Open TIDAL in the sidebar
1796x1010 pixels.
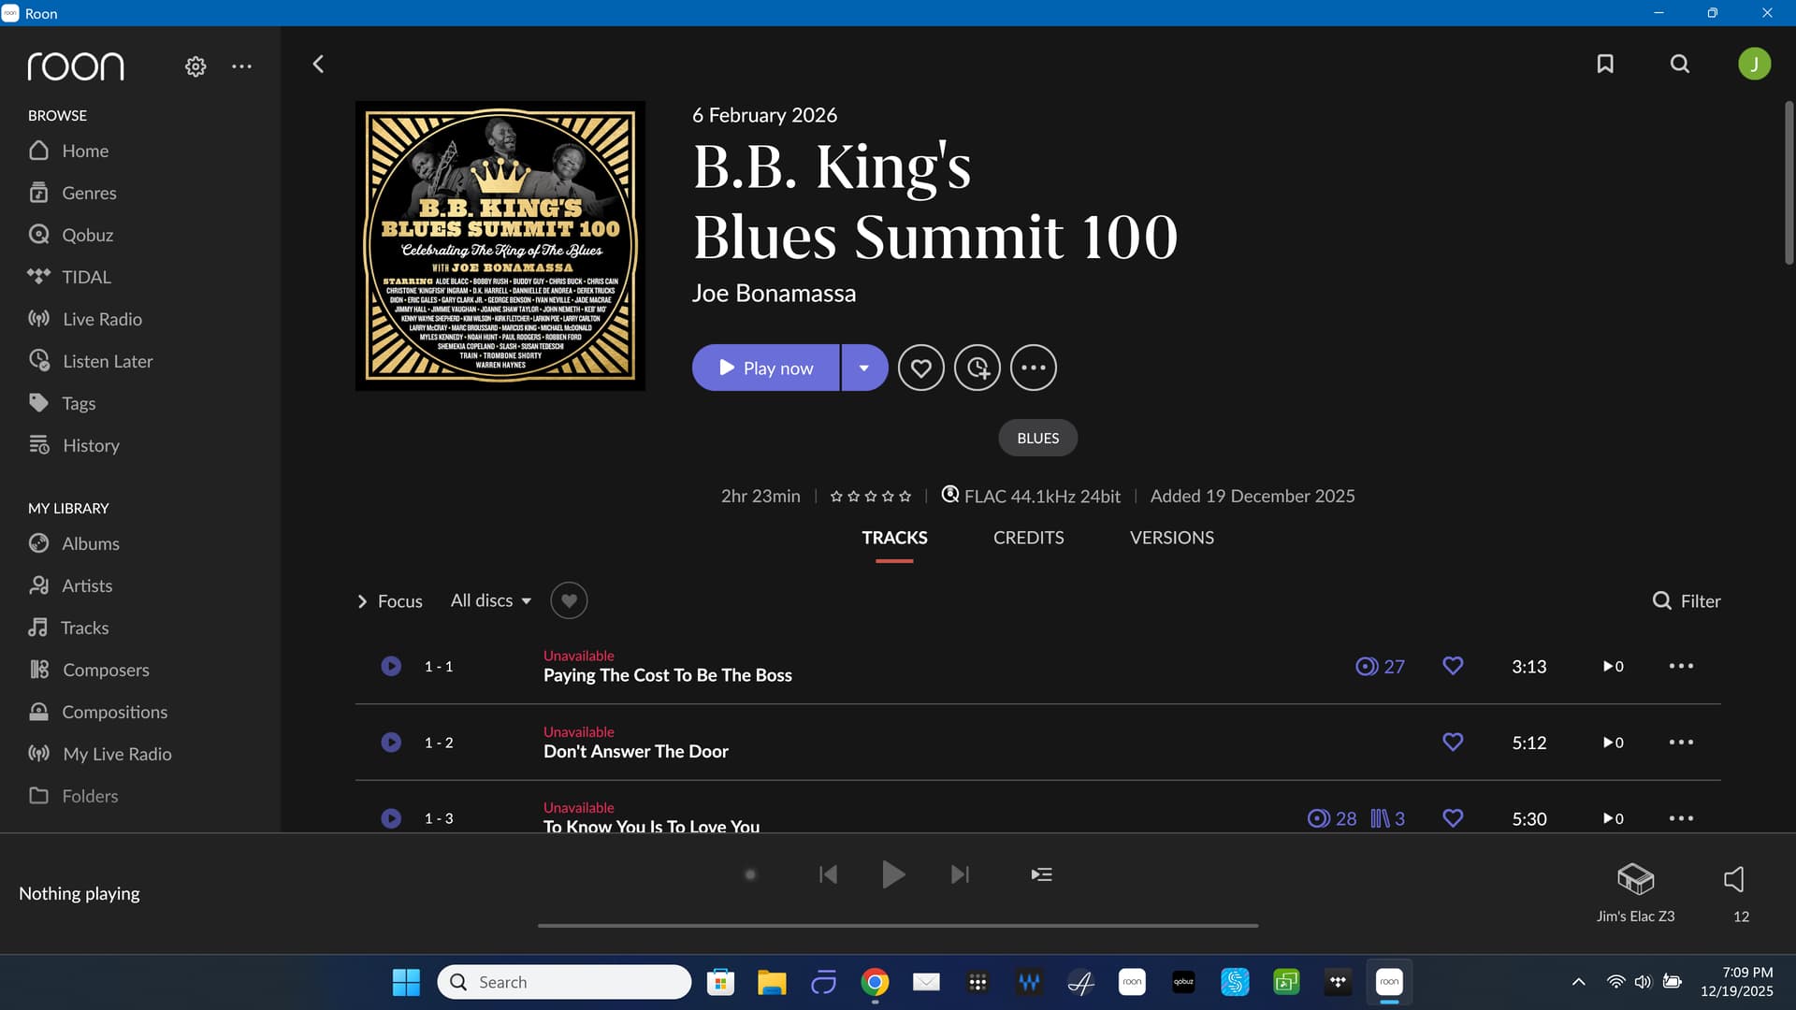[x=86, y=277]
